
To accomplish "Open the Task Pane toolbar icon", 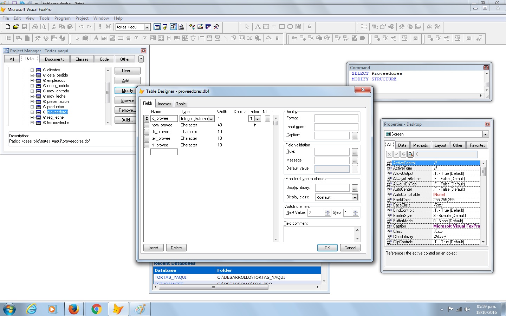I will (208, 27).
